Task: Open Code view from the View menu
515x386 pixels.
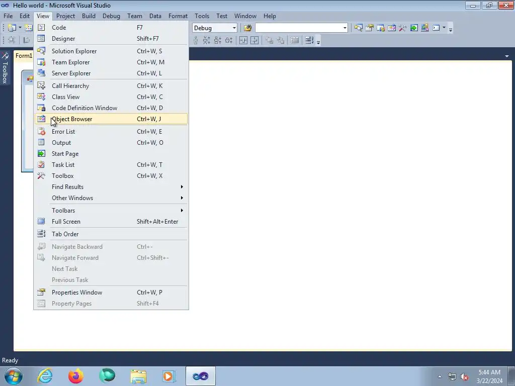Action: pyautogui.click(x=111, y=28)
